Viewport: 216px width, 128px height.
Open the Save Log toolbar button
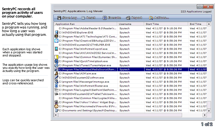67,18
